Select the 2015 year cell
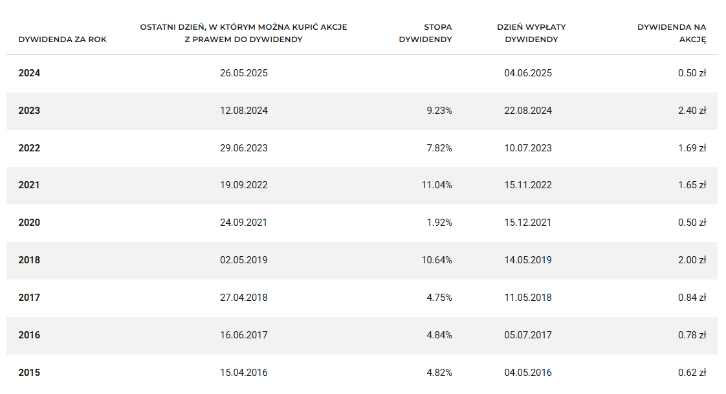Image resolution: width=726 pixels, height=394 pixels. (x=29, y=373)
